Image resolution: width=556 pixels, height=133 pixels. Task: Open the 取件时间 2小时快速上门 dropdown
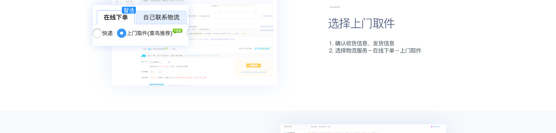point(160,62)
